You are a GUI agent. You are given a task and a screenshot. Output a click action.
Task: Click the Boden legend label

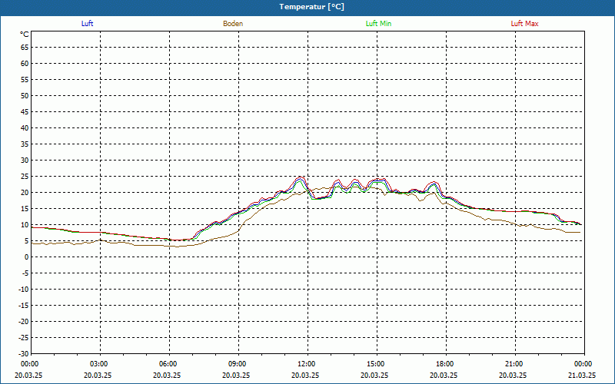pyautogui.click(x=233, y=24)
